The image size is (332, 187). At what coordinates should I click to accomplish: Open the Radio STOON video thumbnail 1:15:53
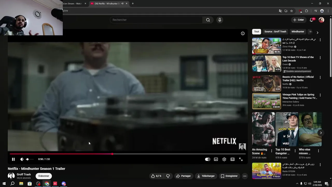pyautogui.click(x=266, y=171)
